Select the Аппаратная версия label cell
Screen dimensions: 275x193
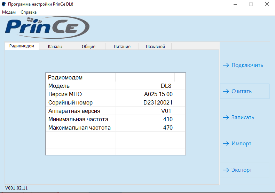pos(81,111)
